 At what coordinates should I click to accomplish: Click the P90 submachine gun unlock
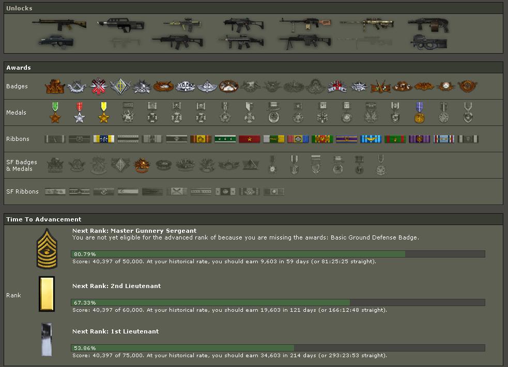[429, 42]
